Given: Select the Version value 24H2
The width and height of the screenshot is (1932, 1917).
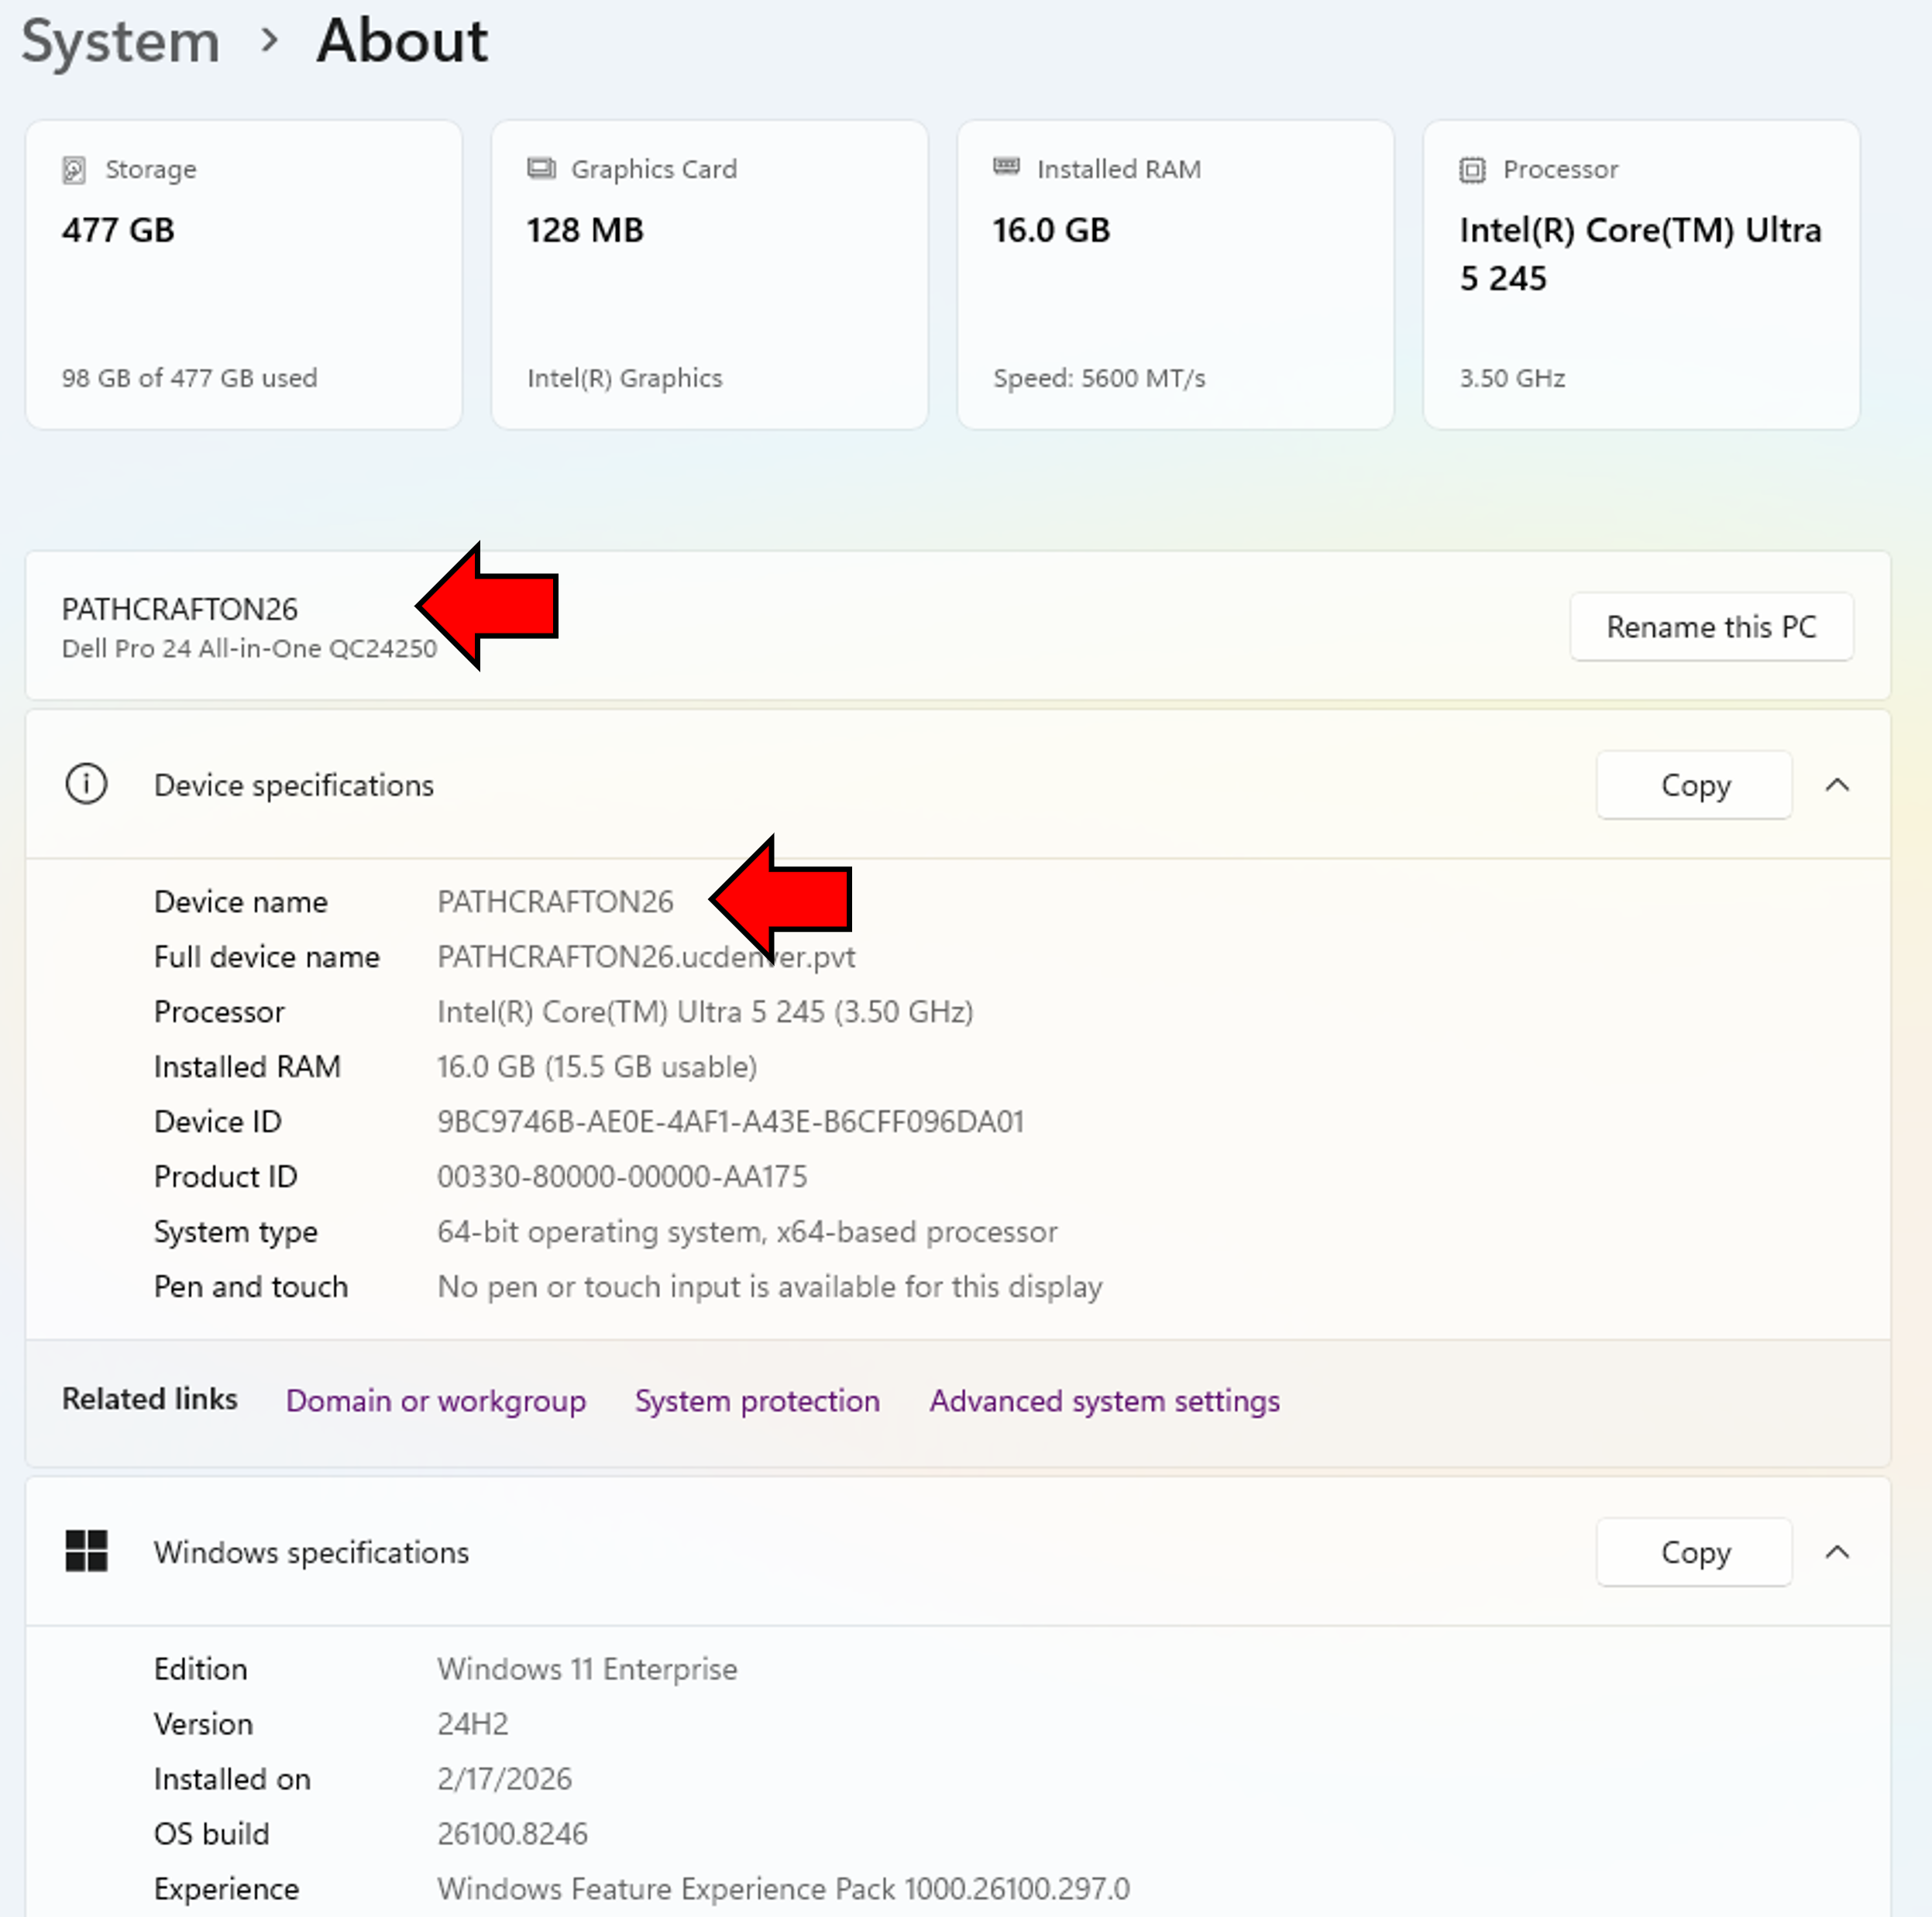Looking at the screenshot, I should [x=473, y=1724].
